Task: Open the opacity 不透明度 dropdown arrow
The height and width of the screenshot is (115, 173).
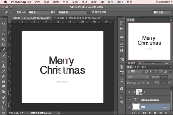Action: pyautogui.click(x=170, y=77)
